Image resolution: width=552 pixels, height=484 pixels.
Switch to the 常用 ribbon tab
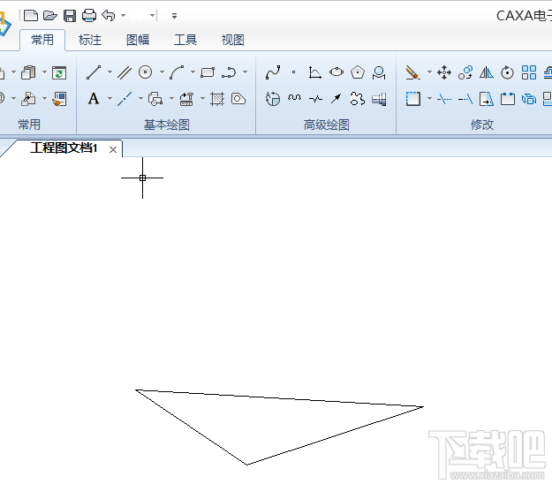[42, 40]
